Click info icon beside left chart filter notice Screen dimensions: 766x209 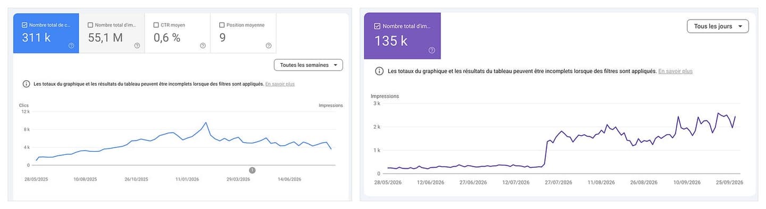point(26,84)
